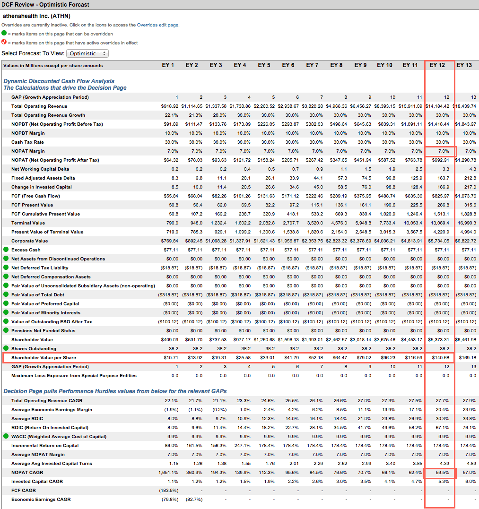Click the DCF Review - Optimistic Forcast title bar
Viewport: 479px width, 509px height.
(239, 5)
